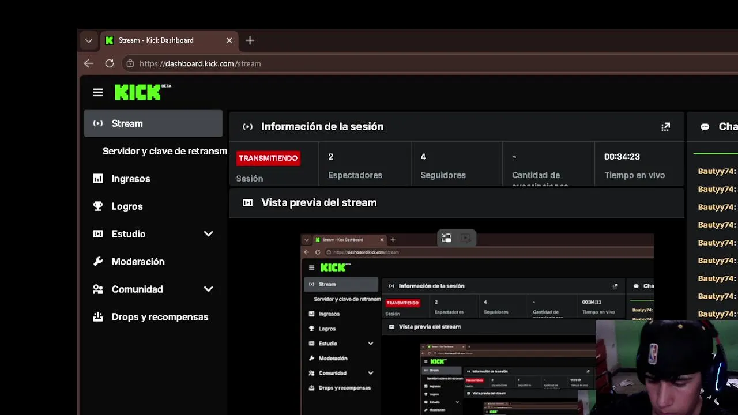Select the Stream - Kick Dashboard tab

169,40
